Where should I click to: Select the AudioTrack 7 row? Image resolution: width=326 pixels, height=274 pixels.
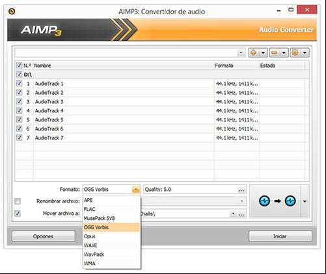(162, 138)
